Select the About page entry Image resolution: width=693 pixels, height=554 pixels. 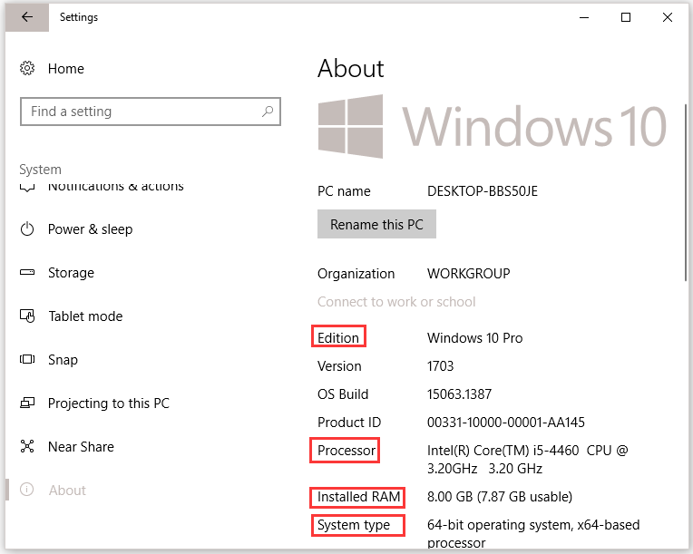pos(67,491)
